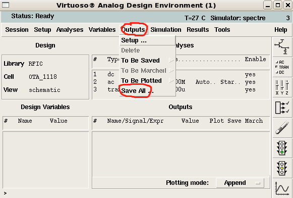Open window menu icon in title bar
Screen dimensions: 293x198
tap(6, 5)
